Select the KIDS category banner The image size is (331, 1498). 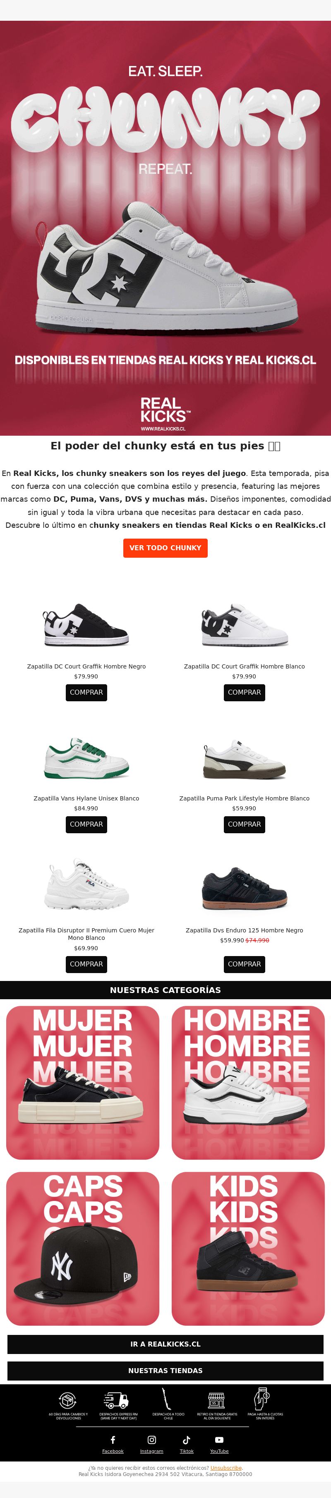[x=248, y=1249]
